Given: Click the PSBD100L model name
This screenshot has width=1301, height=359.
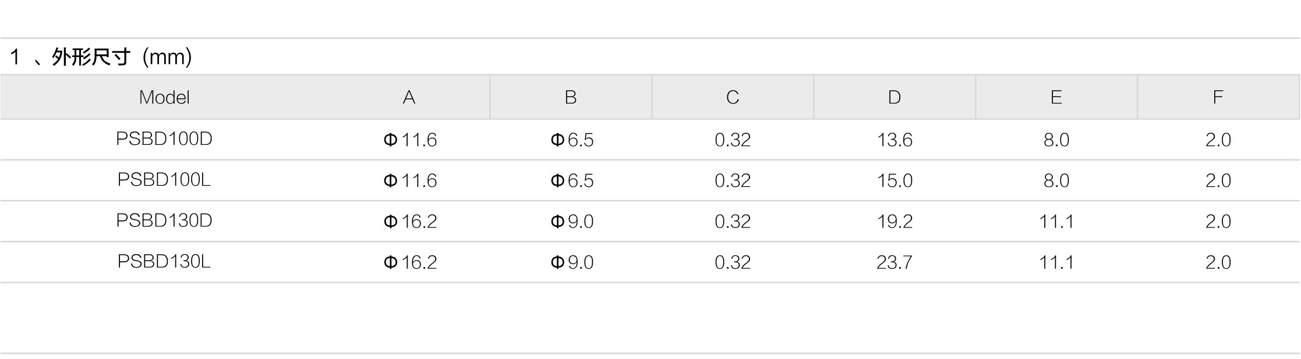Looking at the screenshot, I should [x=164, y=179].
